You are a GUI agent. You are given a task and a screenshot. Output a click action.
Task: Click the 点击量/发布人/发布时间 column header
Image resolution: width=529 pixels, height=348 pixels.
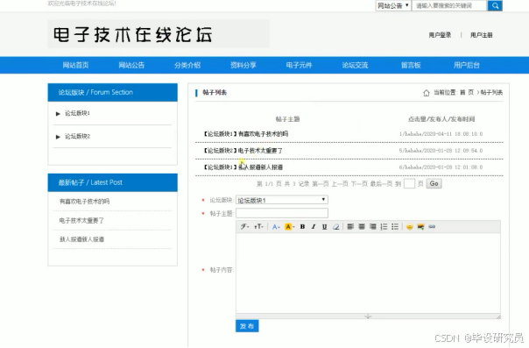pos(441,119)
